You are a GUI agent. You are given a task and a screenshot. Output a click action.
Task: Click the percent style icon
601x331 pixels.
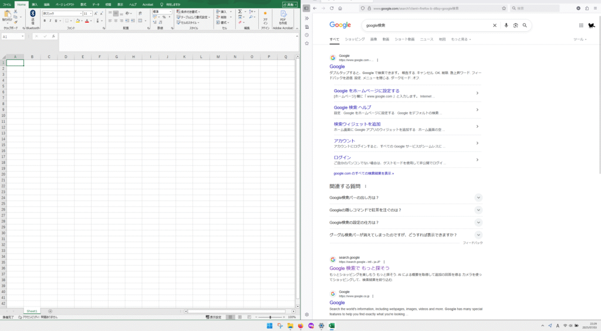pos(164,17)
